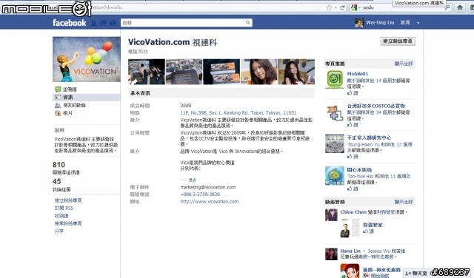Screen dimensions: 474x278
Task: Click the Share link in left sidebar
Action: (x=59, y=231)
